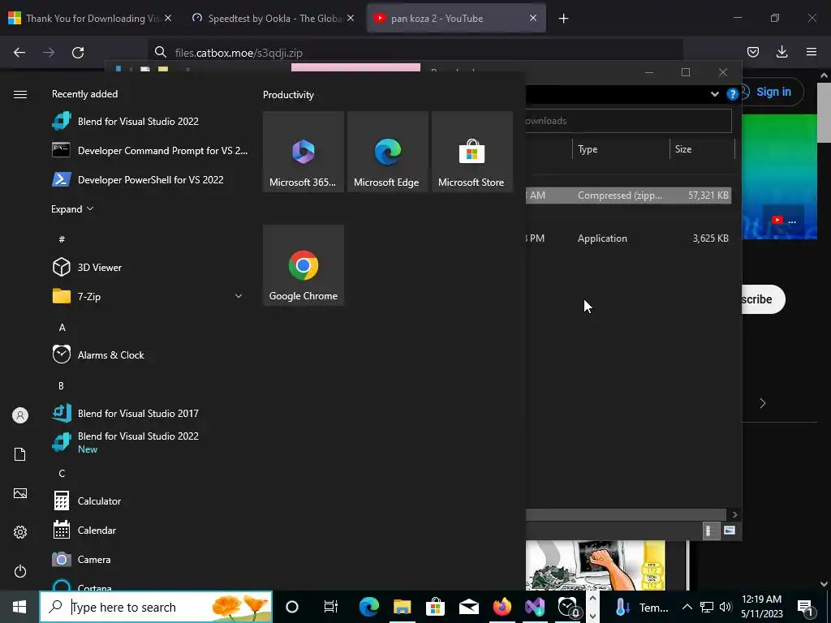Launch Alarms & Clock
This screenshot has width=831, height=623.
[x=150, y=355]
